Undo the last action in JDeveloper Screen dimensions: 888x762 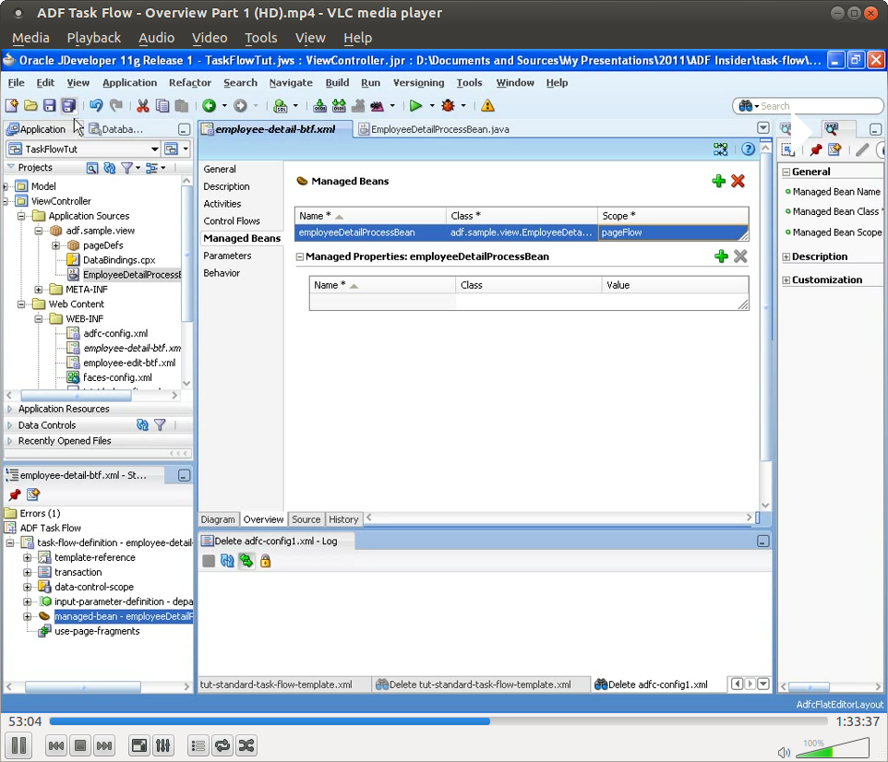click(96, 105)
